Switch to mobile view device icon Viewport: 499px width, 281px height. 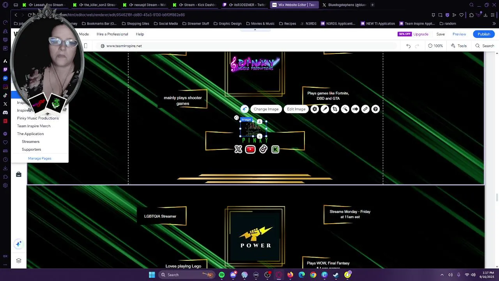[86, 46]
